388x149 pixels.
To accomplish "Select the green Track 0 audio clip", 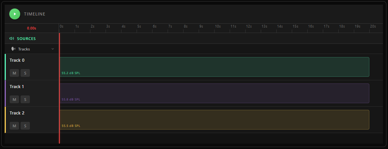I will pyautogui.click(x=214, y=67).
